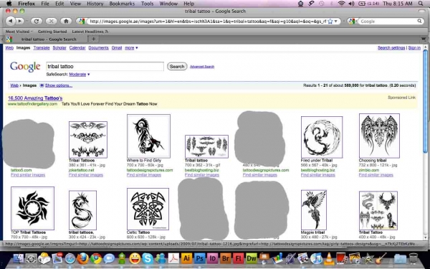Open the 'Filed under Tribal' circular dragon thumbnail
430x269 pixels.
pos(322,137)
